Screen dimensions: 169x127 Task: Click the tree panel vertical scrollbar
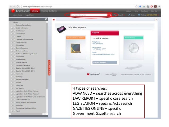tap(47, 56)
